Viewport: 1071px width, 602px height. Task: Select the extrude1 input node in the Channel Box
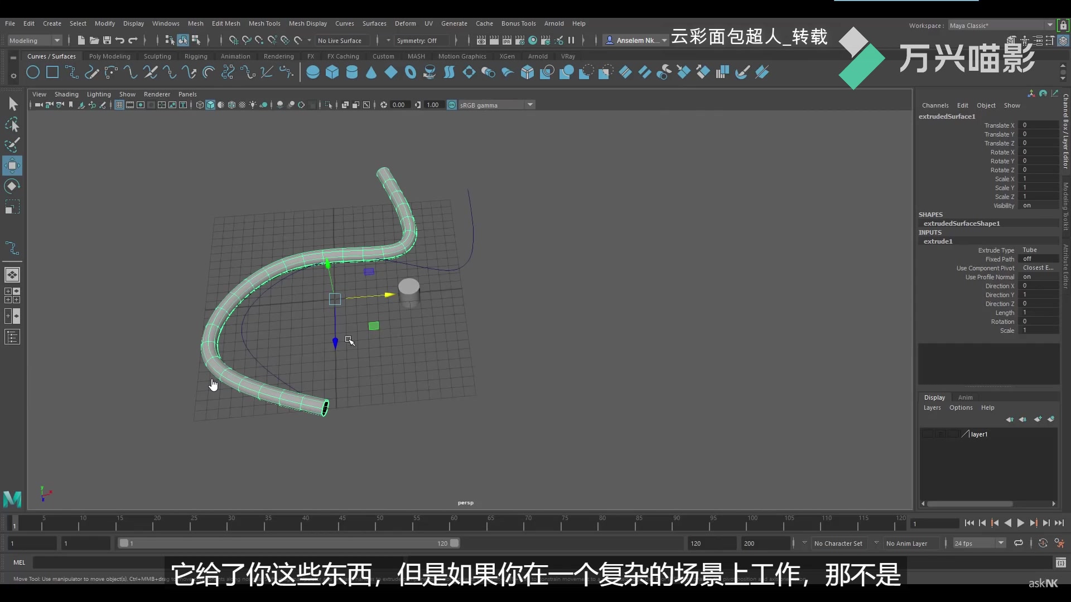point(939,241)
